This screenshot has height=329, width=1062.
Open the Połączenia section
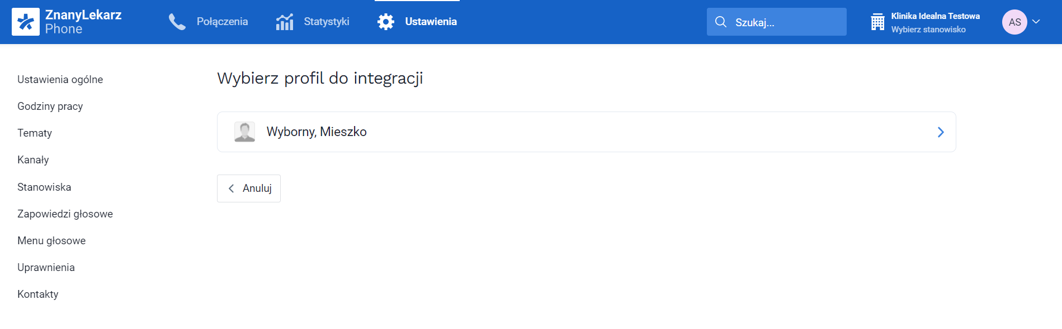222,21
